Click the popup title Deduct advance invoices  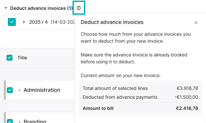(112, 22)
